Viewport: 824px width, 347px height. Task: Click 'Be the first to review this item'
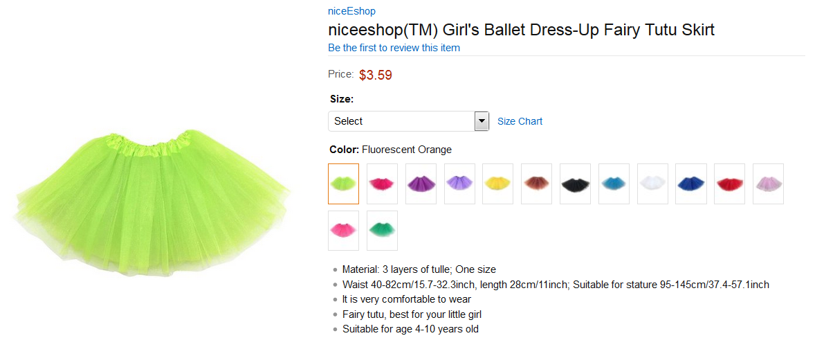(x=394, y=48)
